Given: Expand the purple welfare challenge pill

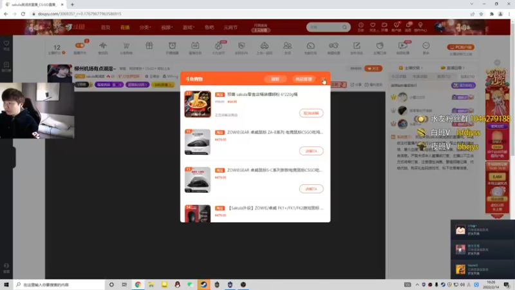Looking at the screenshot, I should point(109,84).
